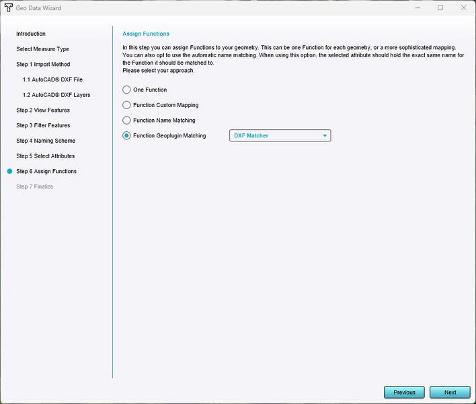Choose the Function Custom Mapping option

tap(126, 105)
